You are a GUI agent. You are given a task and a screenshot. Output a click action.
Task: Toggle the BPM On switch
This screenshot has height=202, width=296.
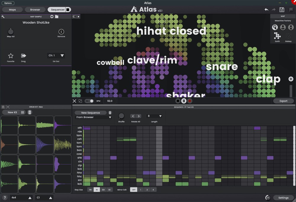89,101
